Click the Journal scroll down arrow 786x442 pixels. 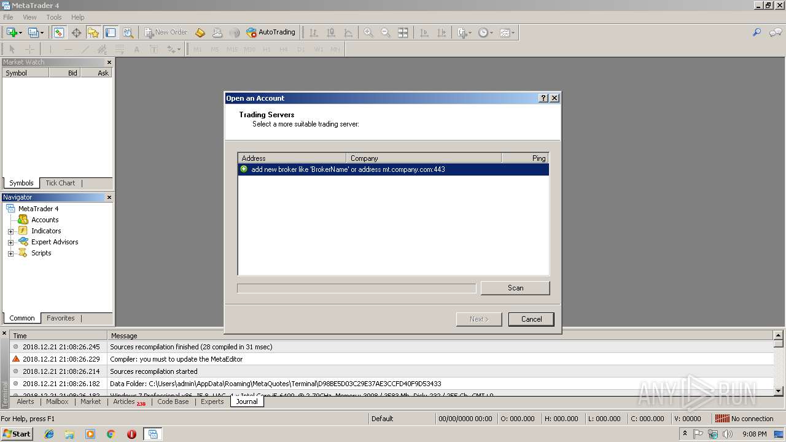point(779,390)
